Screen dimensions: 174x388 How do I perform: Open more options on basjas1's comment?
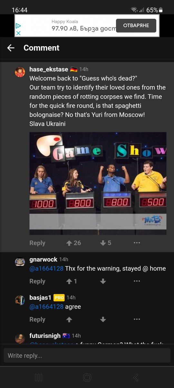137,319
